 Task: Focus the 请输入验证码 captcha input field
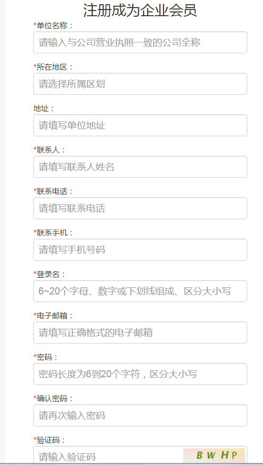click(108, 455)
